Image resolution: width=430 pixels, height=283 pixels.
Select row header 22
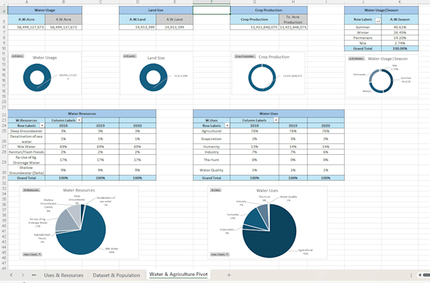coord(4,114)
